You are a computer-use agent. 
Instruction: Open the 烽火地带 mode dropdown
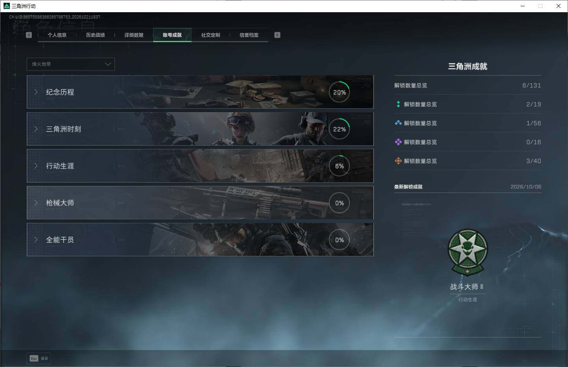[x=71, y=64]
